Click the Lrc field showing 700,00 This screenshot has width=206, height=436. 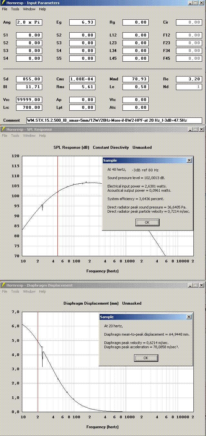coord(29,107)
